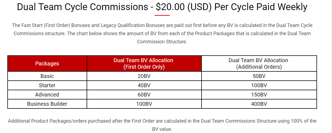Viewport: 332px width, 133px height.
Task: Click the 150BV additional orders value
Action: tap(259, 95)
